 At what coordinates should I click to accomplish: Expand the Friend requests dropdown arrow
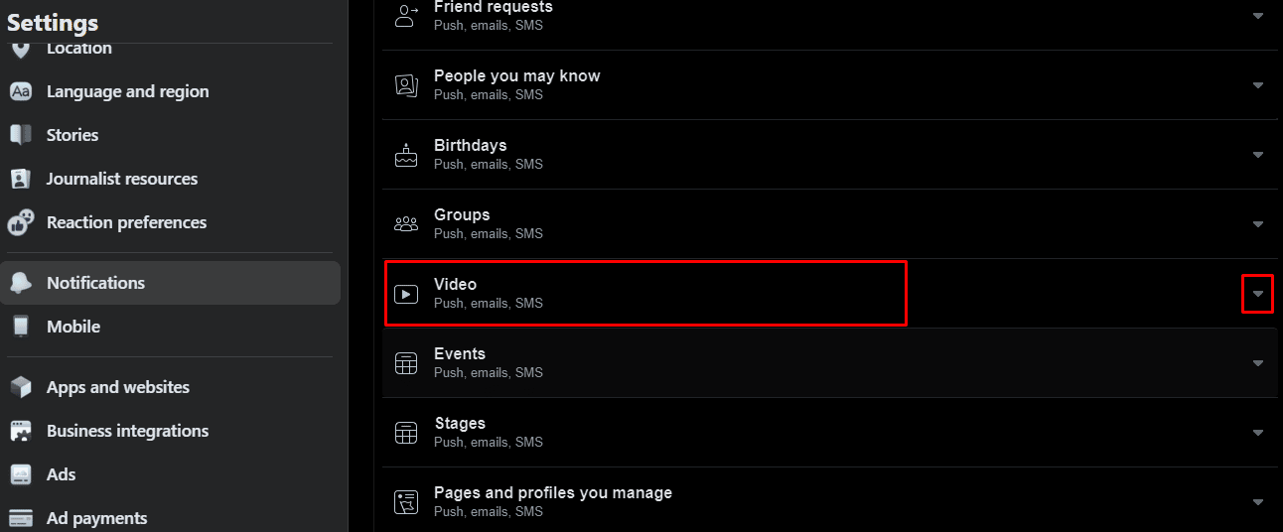pyautogui.click(x=1258, y=16)
